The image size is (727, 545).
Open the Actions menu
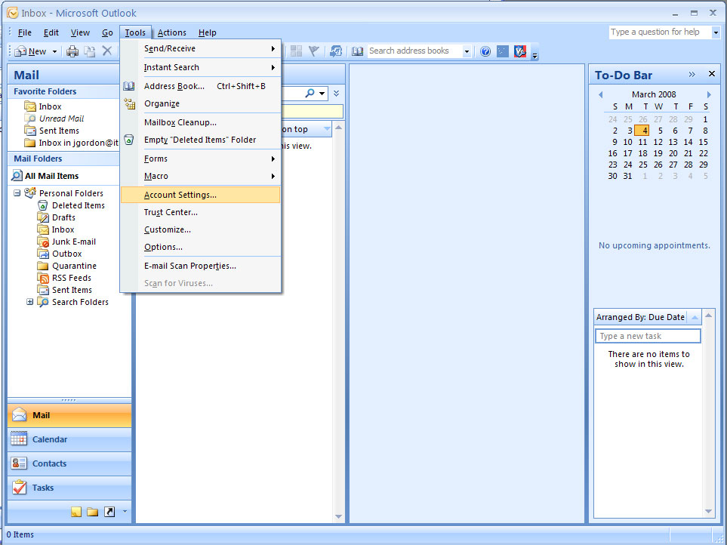(x=171, y=32)
